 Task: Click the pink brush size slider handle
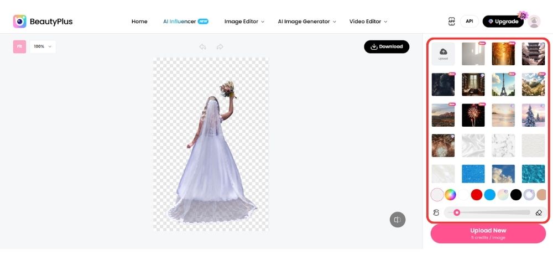pyautogui.click(x=457, y=212)
